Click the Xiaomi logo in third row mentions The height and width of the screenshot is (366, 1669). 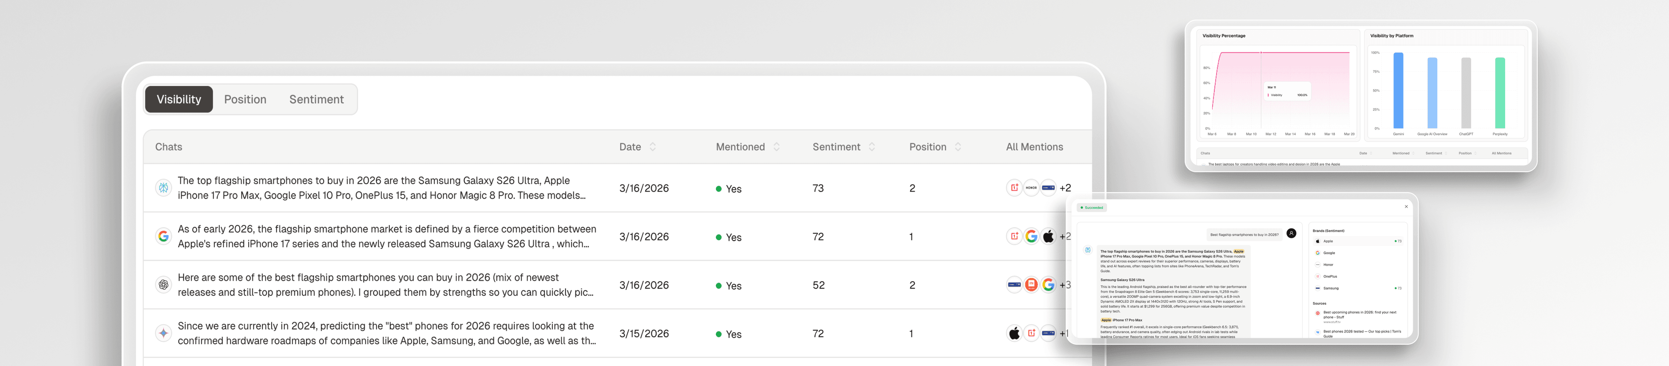1031,285
